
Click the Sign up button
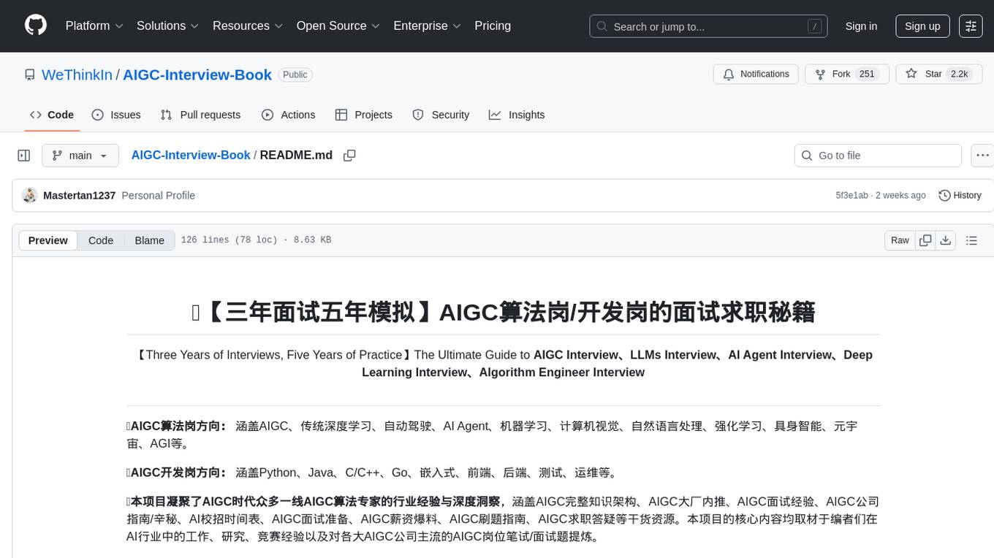point(922,26)
